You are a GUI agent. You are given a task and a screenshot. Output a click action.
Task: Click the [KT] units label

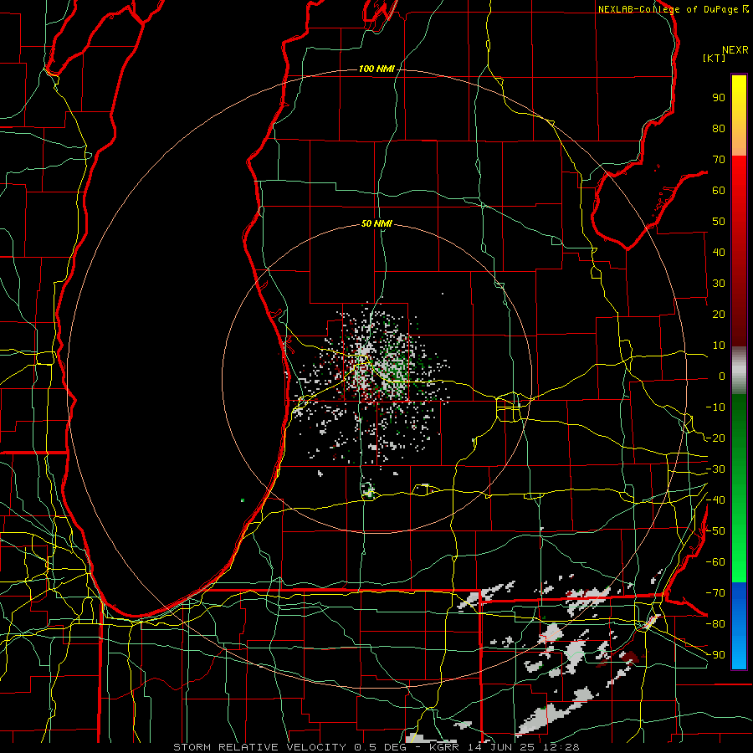coord(715,58)
